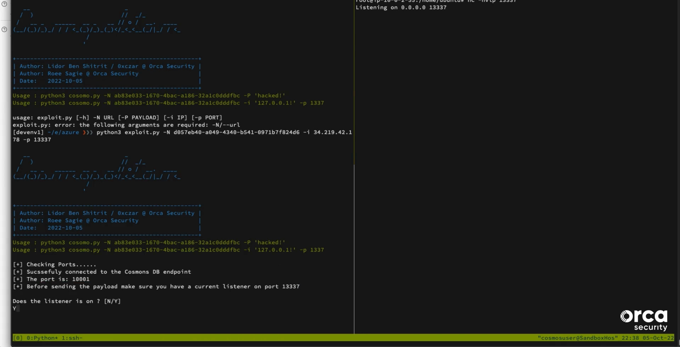Click the Does the listener is on prompt
680x347 pixels.
67,301
